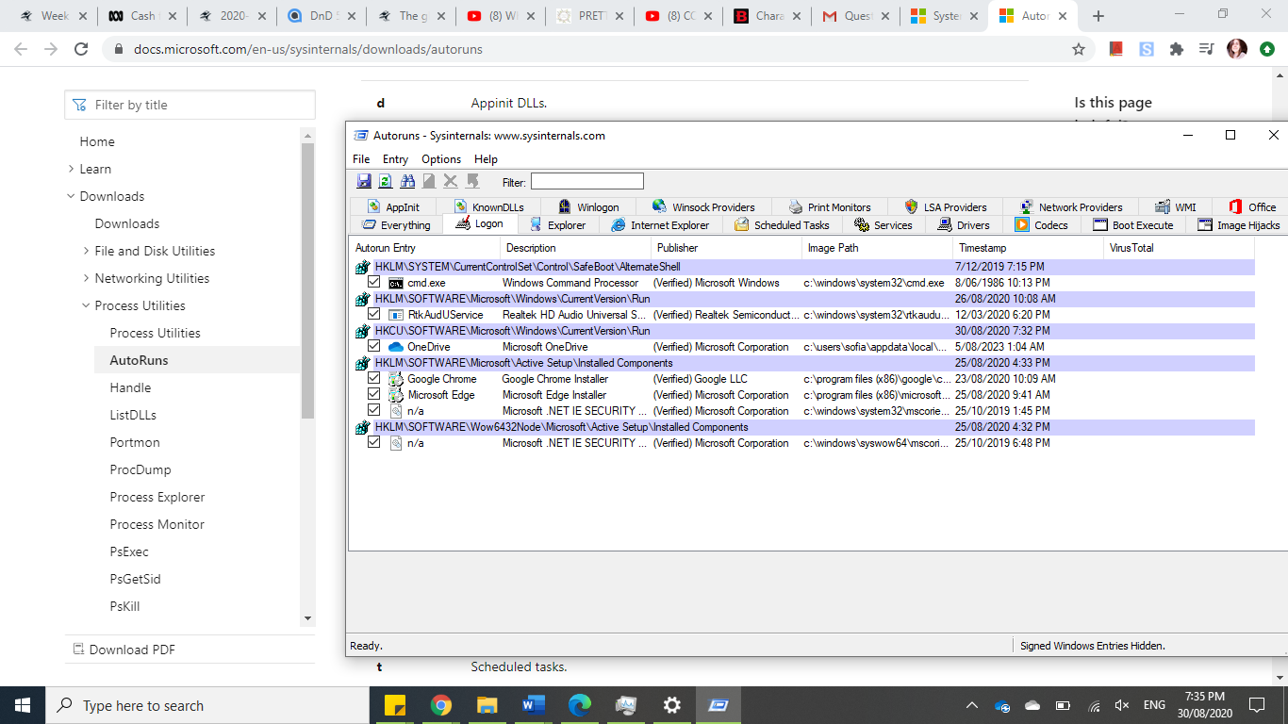1288x724 pixels.
Task: Click the Save icon in Autoruns toolbar
Action: click(364, 181)
